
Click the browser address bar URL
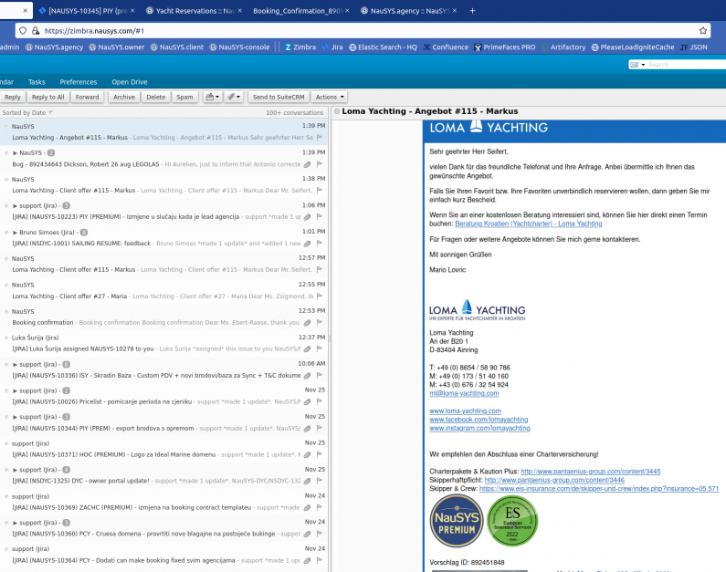pos(94,31)
